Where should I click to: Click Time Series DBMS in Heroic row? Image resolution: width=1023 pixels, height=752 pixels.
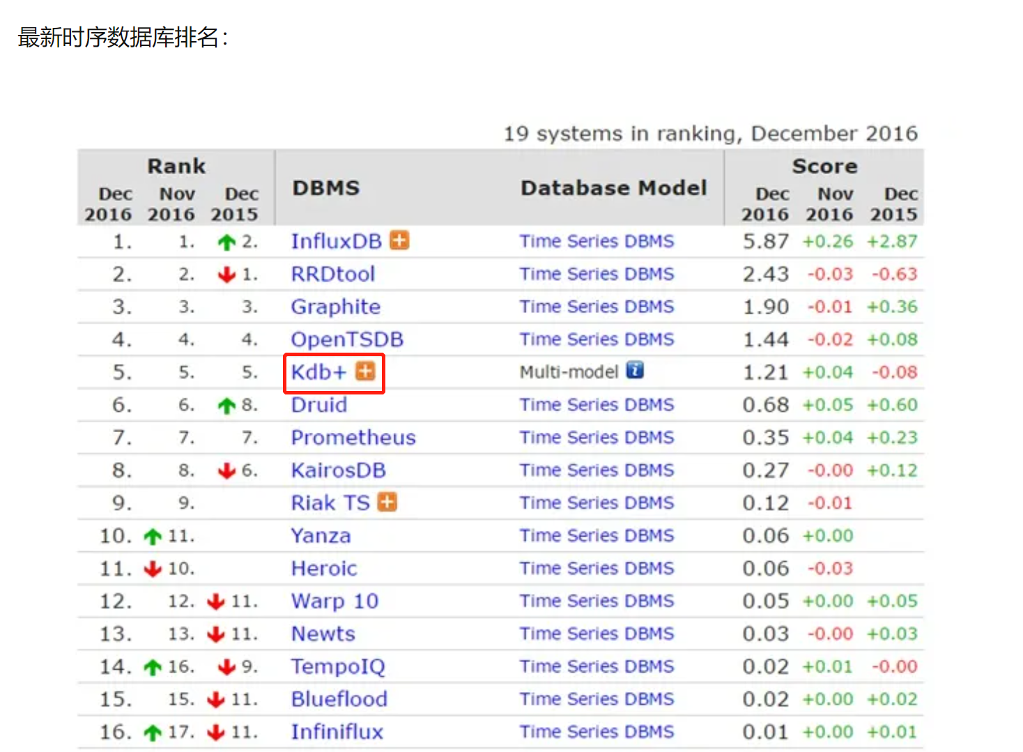tap(597, 569)
